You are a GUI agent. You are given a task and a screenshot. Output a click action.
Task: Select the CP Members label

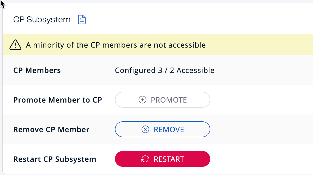[37, 70]
